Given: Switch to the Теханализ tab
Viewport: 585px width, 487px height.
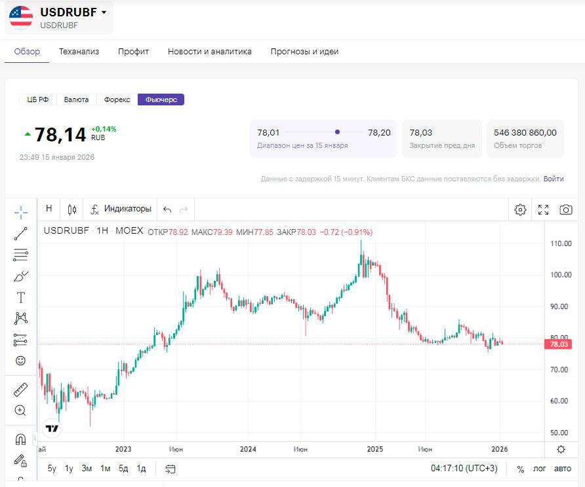Looking at the screenshot, I should click(x=79, y=52).
